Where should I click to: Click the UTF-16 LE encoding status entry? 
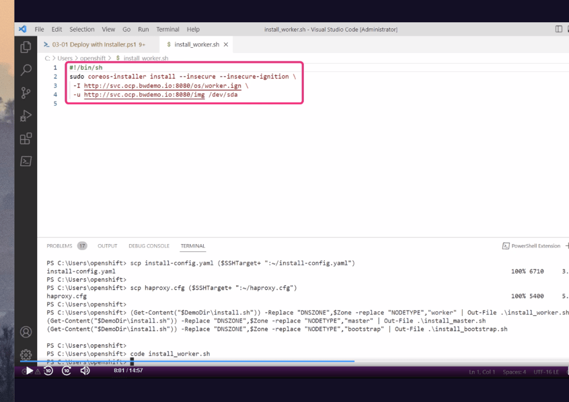[x=546, y=372]
